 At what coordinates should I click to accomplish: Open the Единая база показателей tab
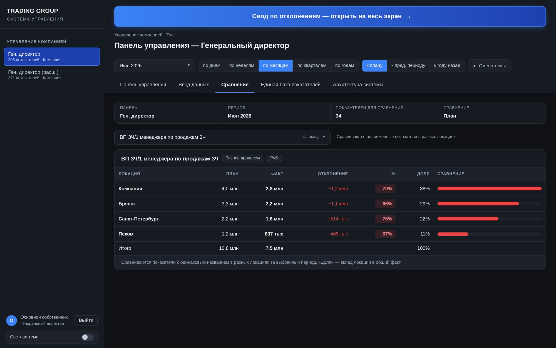pos(291,85)
